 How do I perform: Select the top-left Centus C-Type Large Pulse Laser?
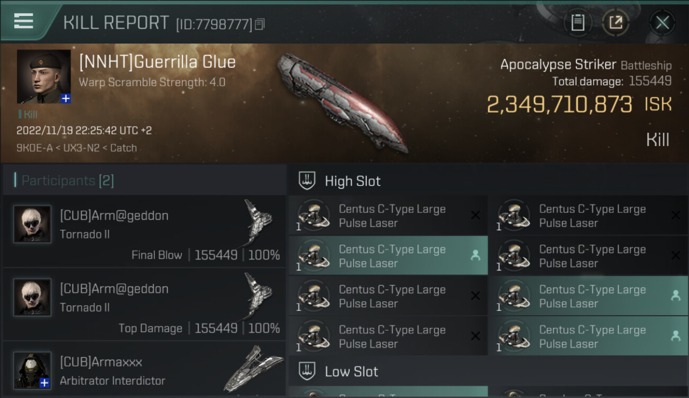coord(388,216)
